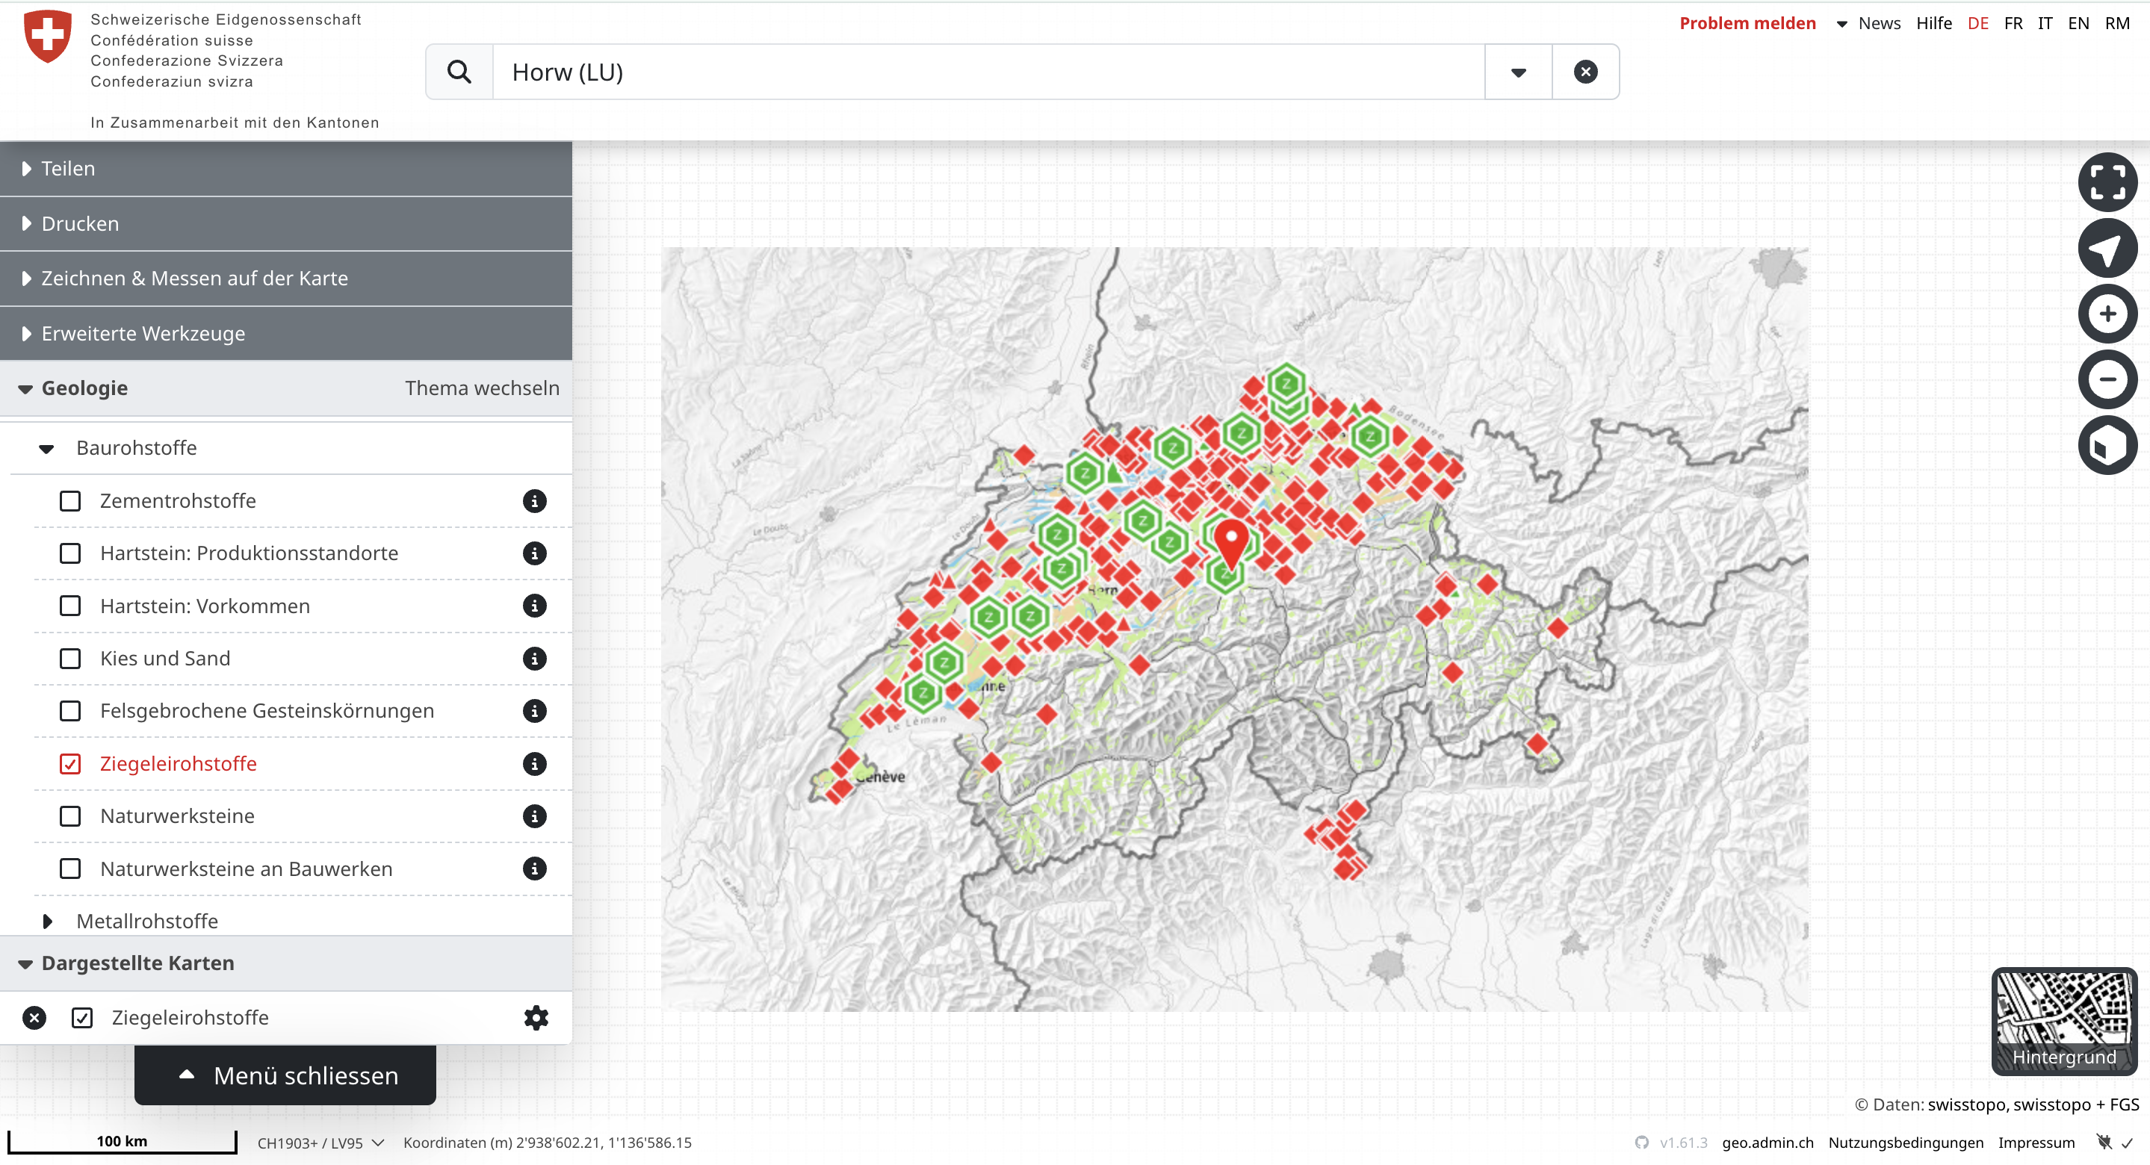Screen dimensions: 2150x1165
Task: Collapse the Geologie topic section
Action: (x=84, y=388)
